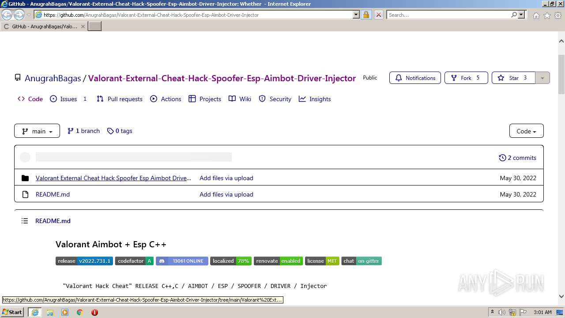Image resolution: width=565 pixels, height=318 pixels.
Task: Open README.md row's Add files via upload
Action: [x=226, y=194]
